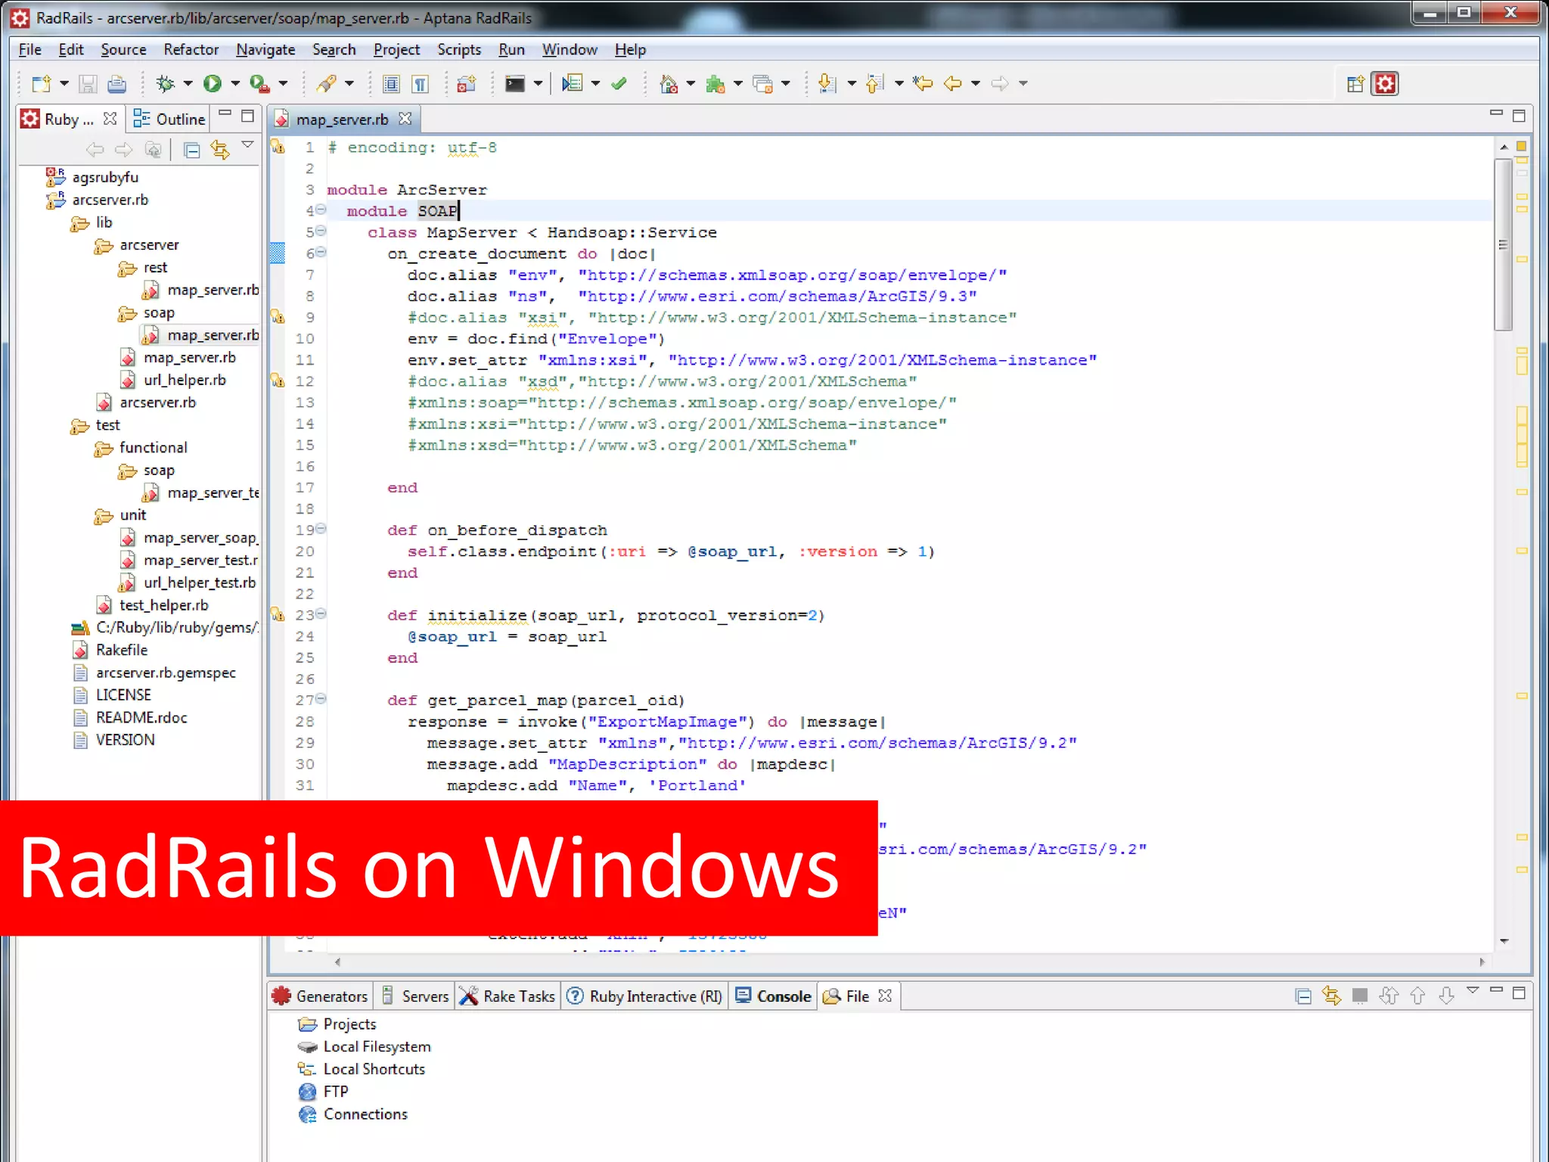Collapse the fold marker on line 27

point(321,699)
